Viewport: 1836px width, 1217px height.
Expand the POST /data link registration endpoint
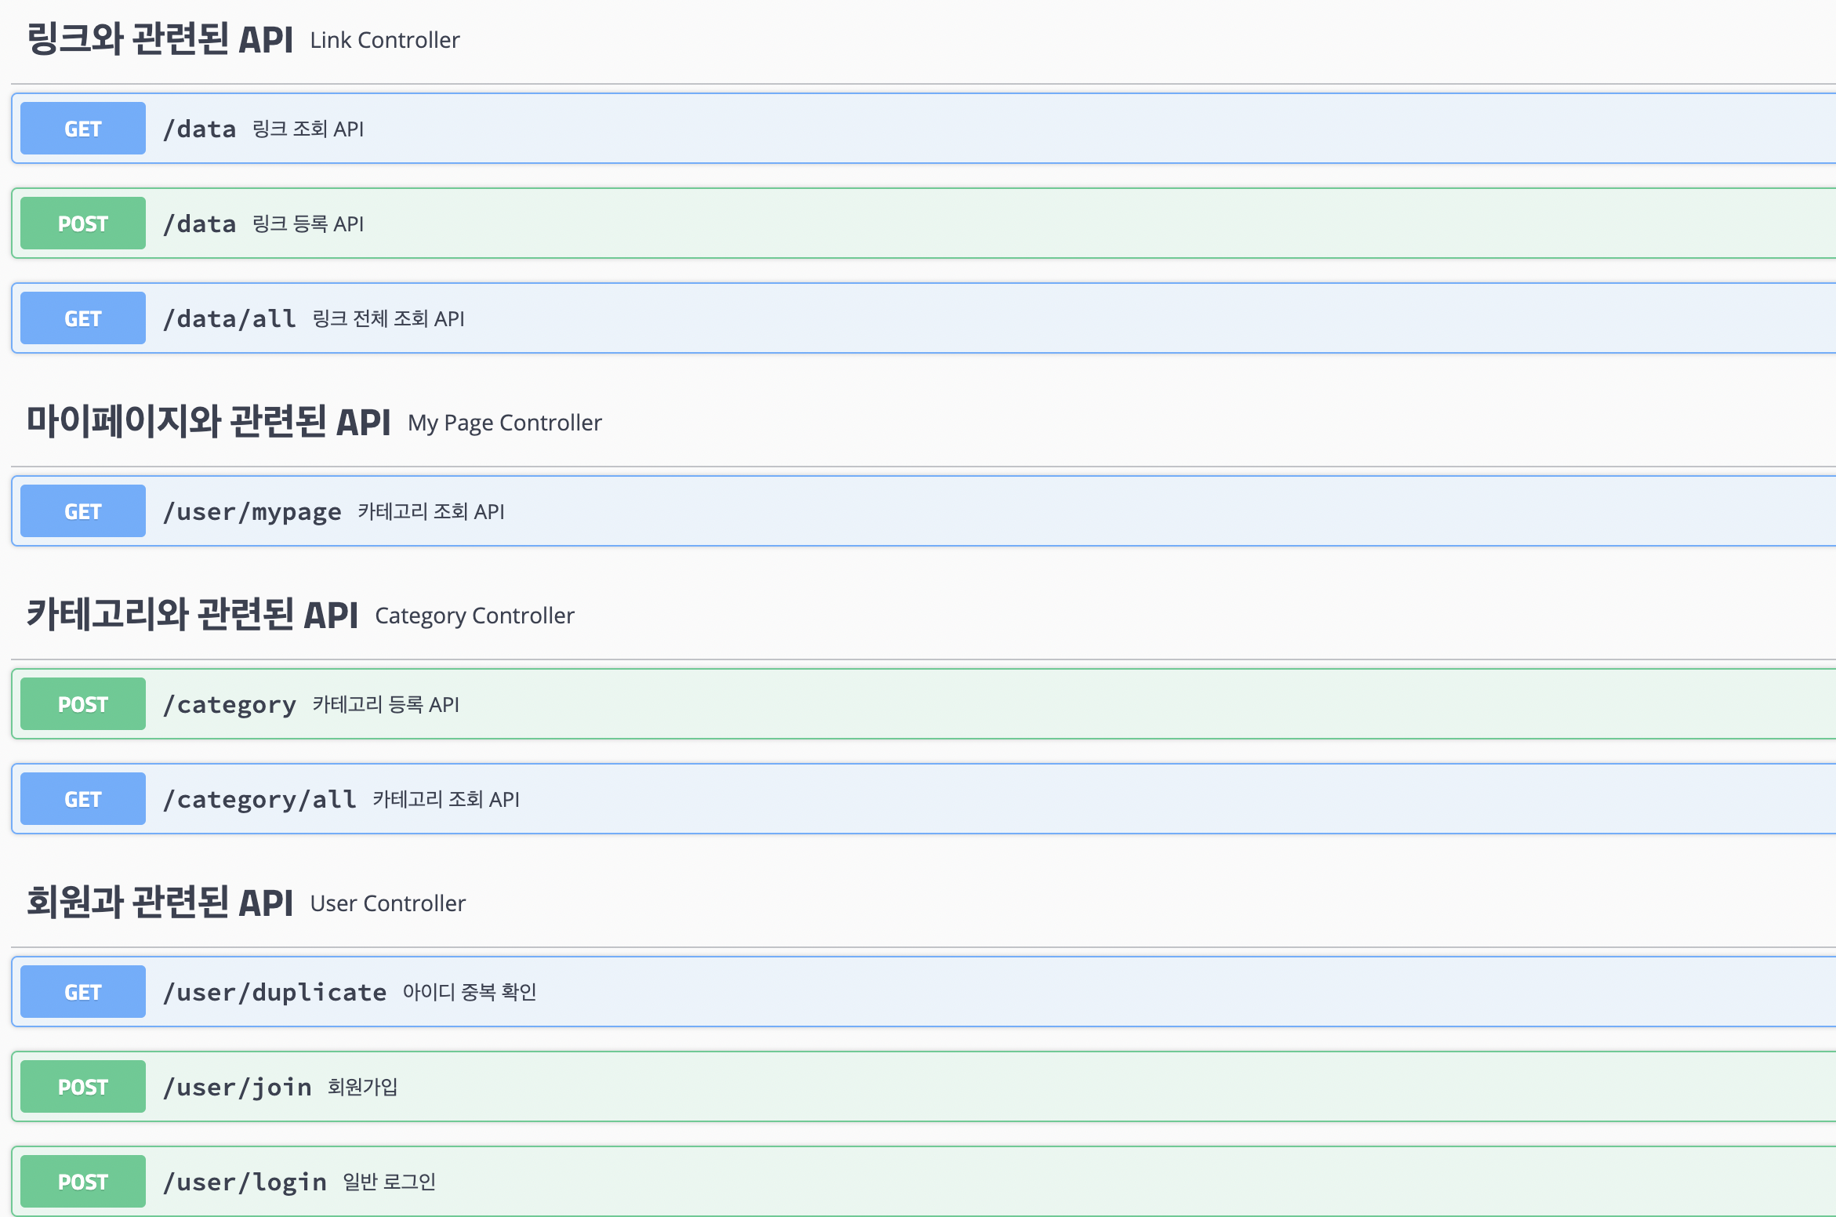coord(941,223)
